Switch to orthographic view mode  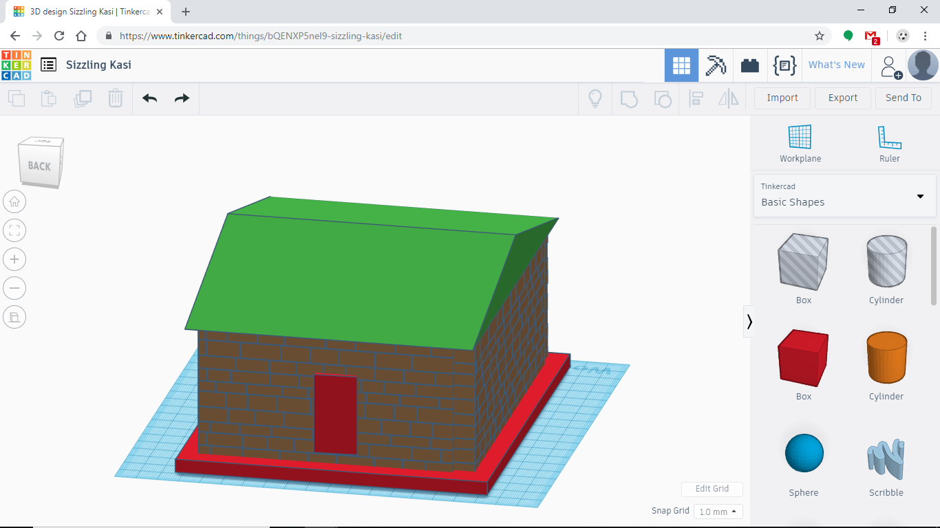[x=14, y=317]
